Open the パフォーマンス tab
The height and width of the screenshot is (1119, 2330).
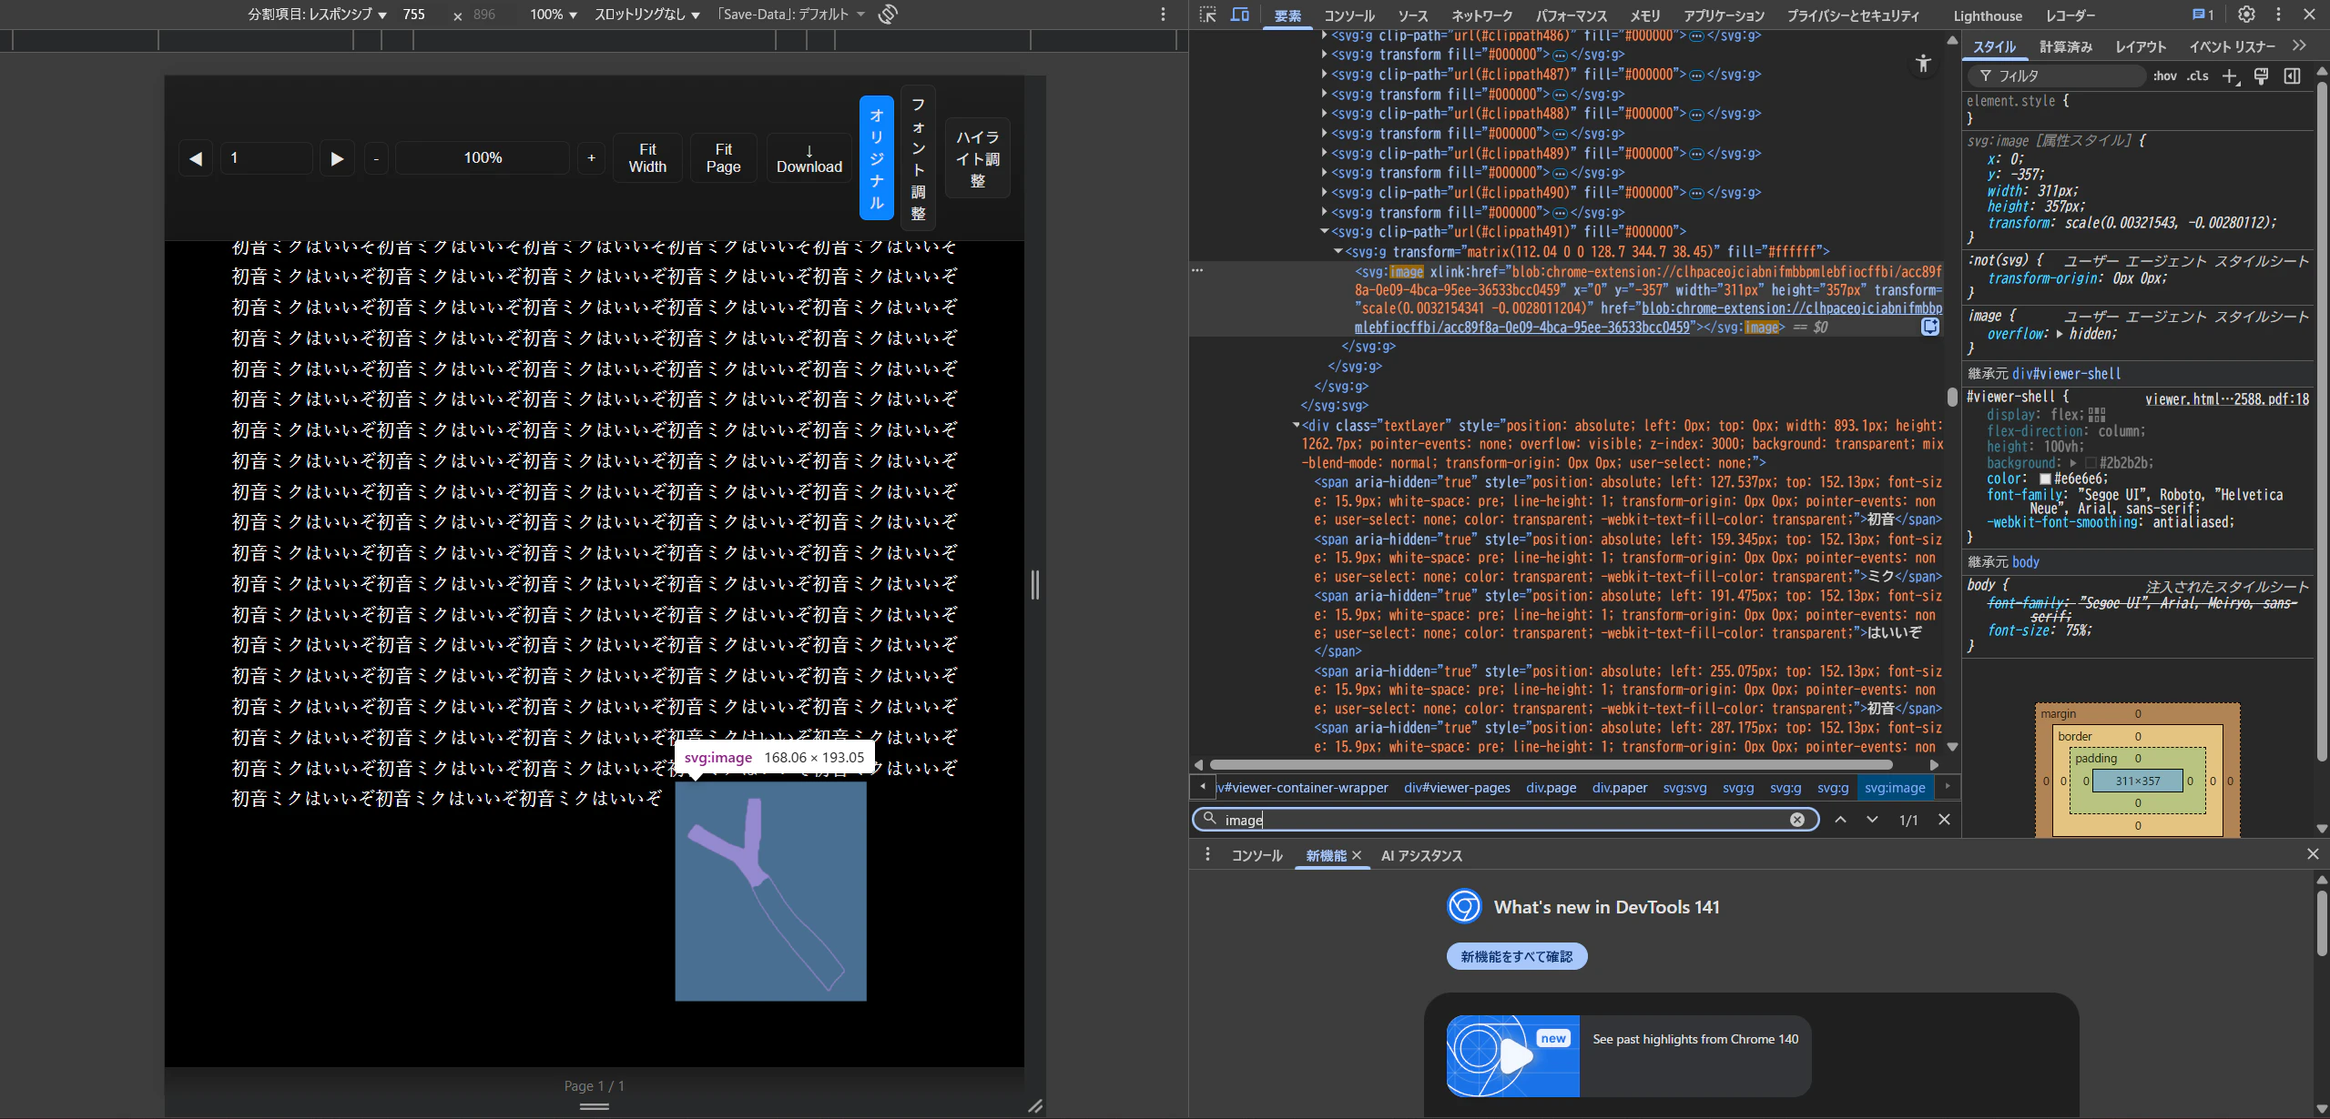pos(1572,15)
